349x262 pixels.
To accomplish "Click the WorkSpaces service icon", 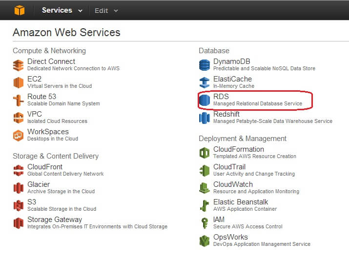I will (x=18, y=136).
